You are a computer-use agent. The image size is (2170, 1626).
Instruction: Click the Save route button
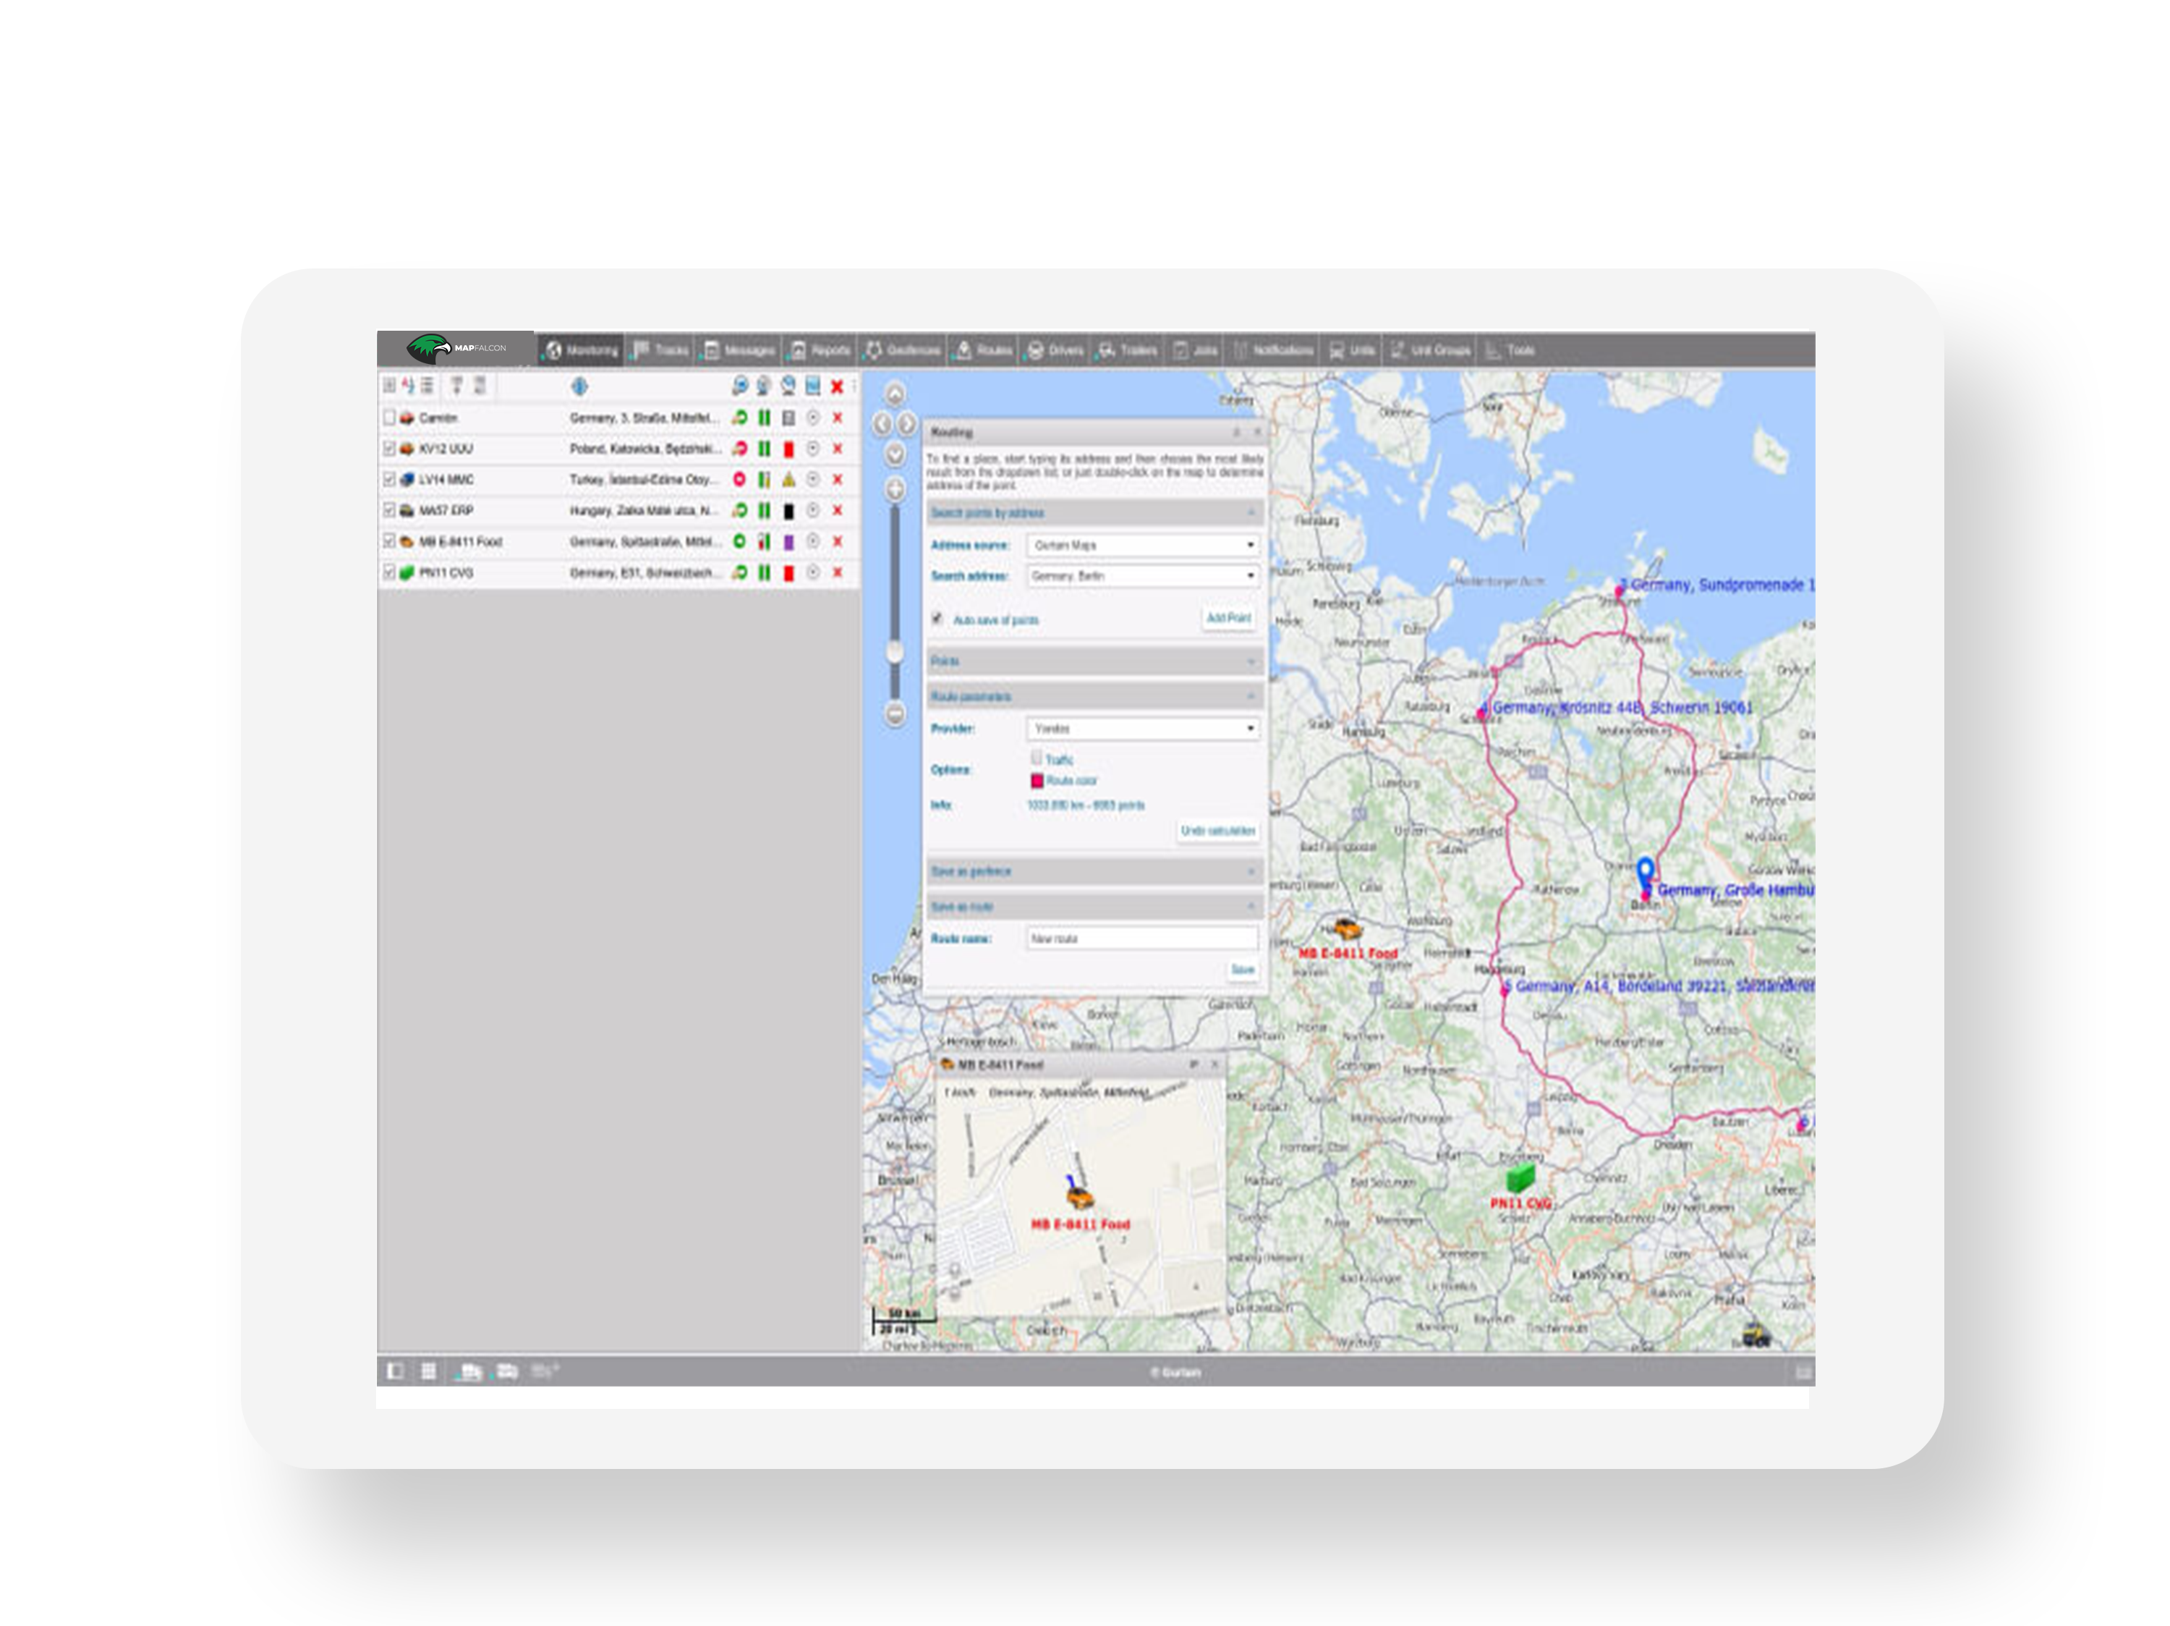1242,970
